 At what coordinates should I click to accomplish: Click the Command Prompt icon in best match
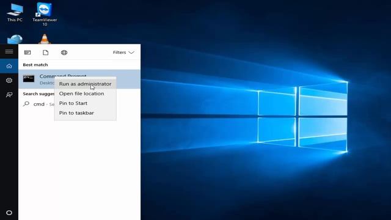tap(29, 79)
